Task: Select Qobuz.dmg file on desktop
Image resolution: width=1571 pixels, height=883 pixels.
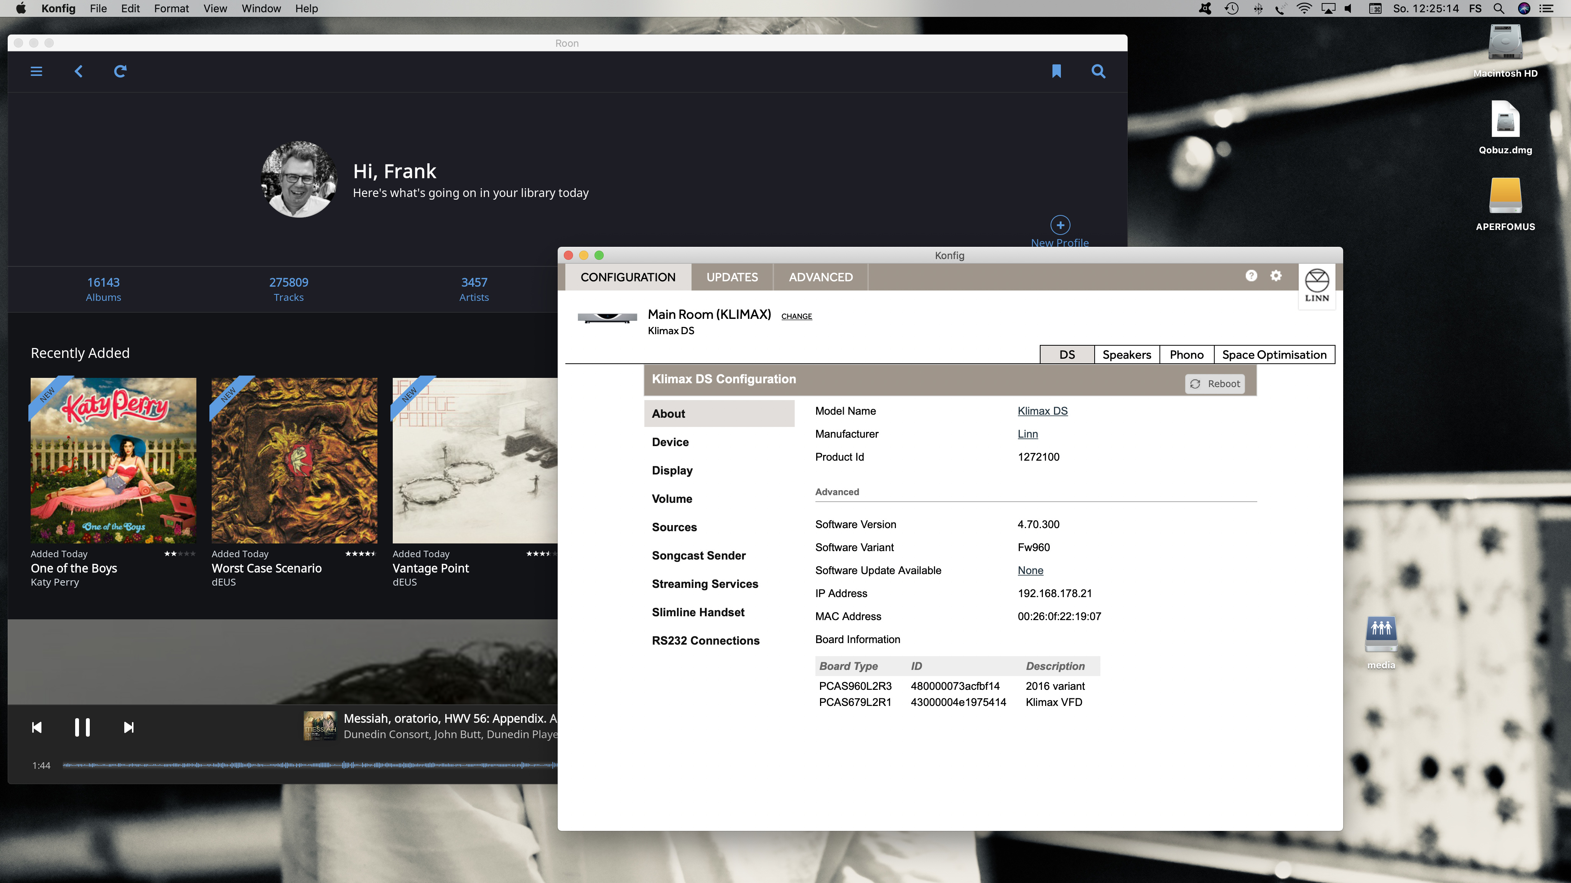Action: point(1505,119)
